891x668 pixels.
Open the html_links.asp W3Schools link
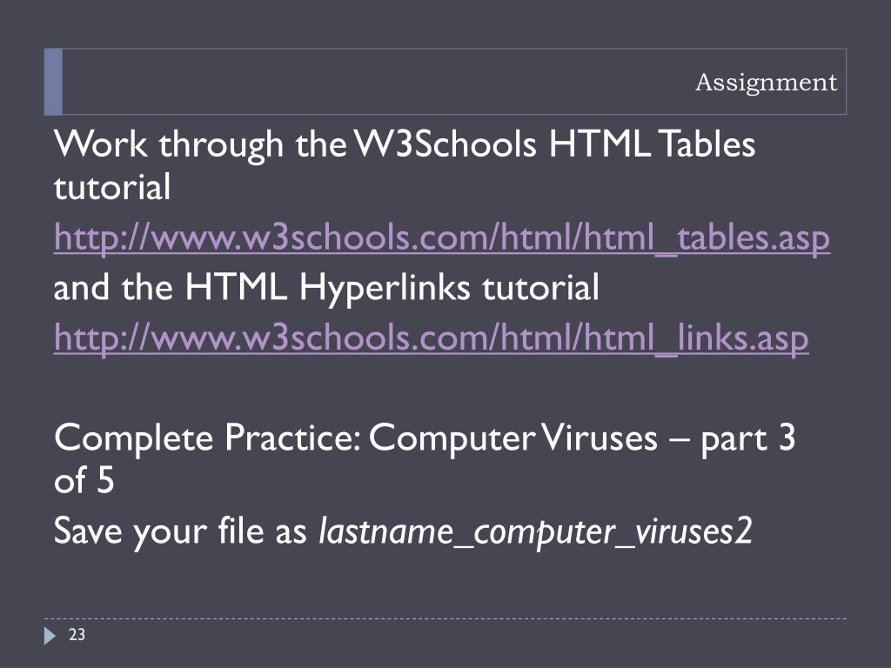(431, 337)
